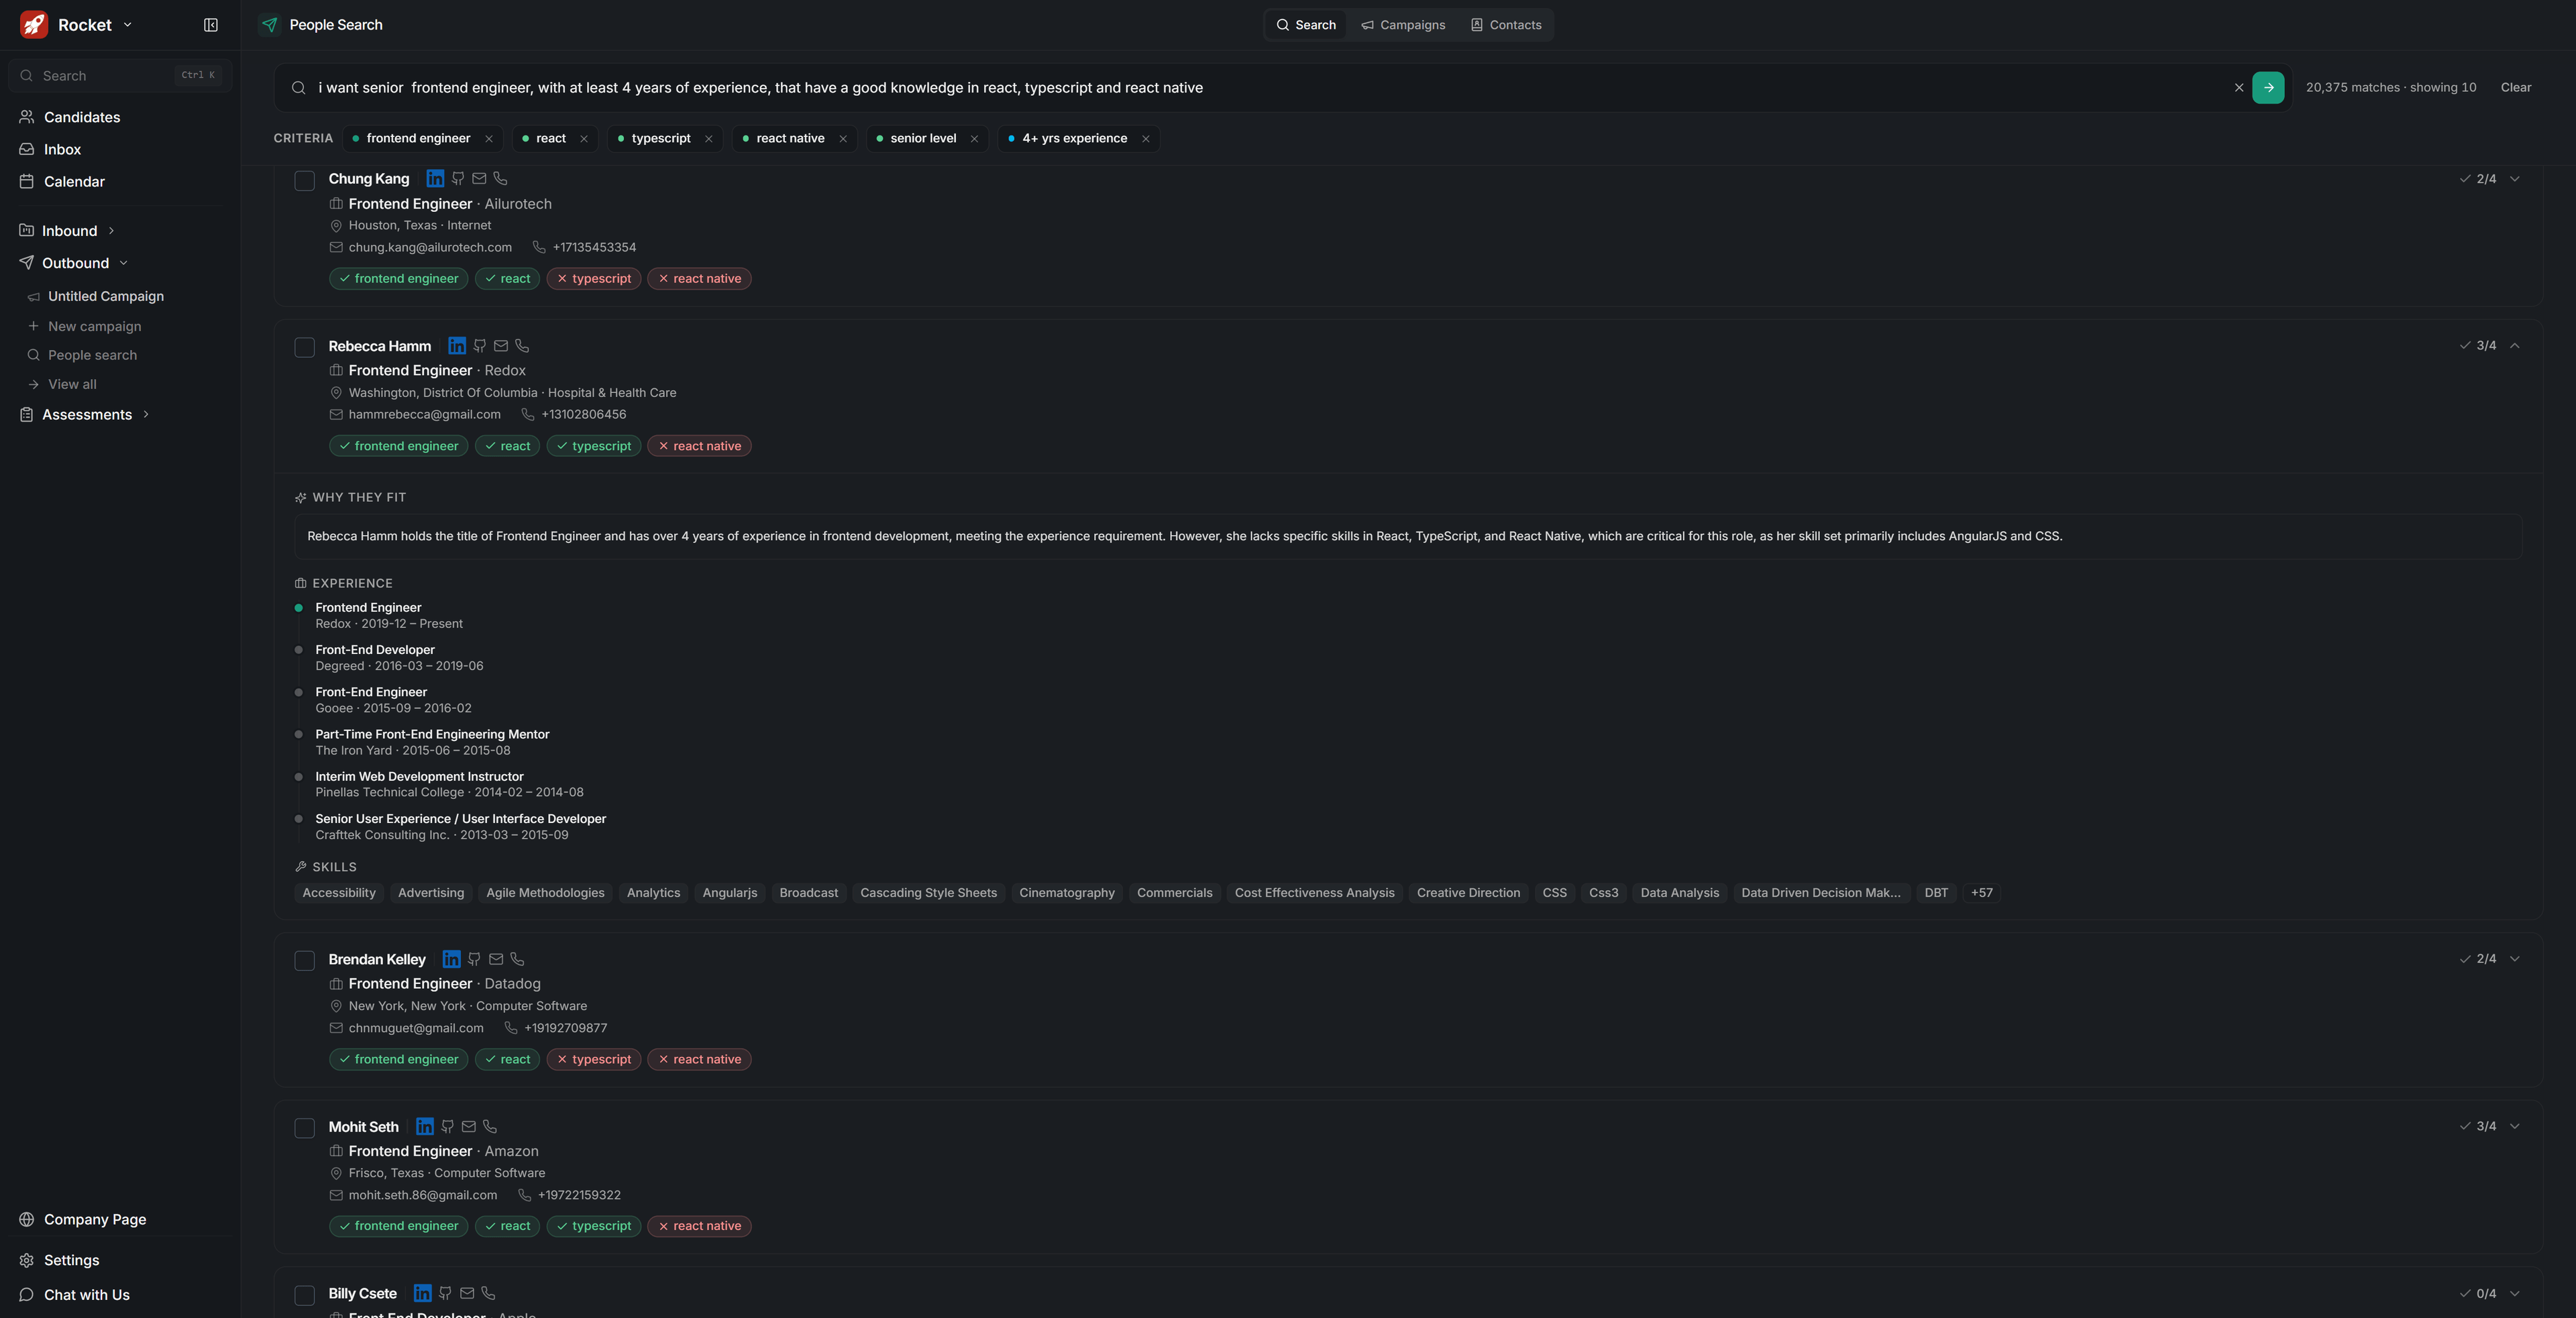Screen dimensions: 2576x1318
Task: Remove the 4+ yrs experience criteria chip
Action: click(1146, 139)
